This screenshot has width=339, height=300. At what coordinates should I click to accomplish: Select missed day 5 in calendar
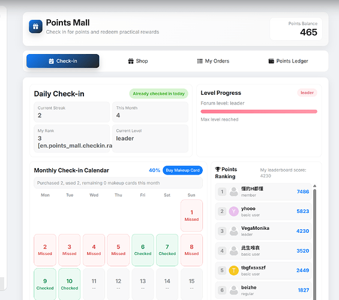tap(118, 250)
